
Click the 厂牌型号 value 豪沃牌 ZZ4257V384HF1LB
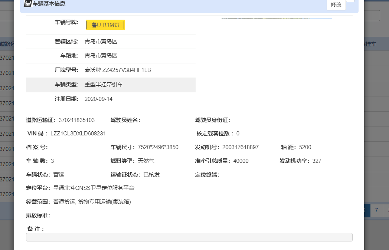coord(118,70)
